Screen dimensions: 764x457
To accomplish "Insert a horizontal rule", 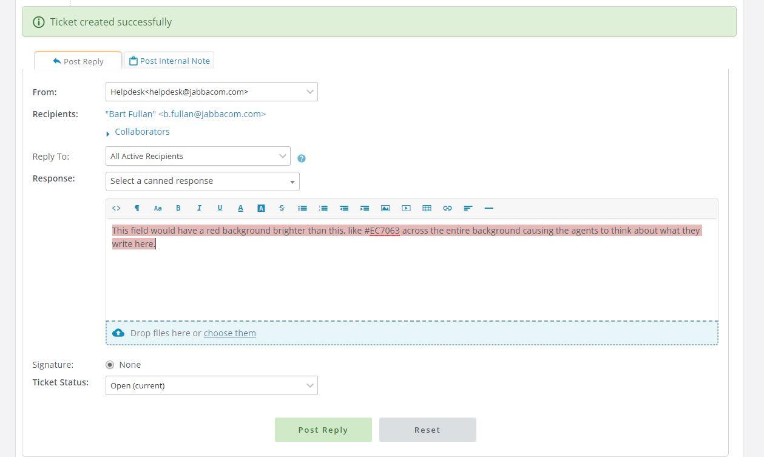I will point(488,208).
